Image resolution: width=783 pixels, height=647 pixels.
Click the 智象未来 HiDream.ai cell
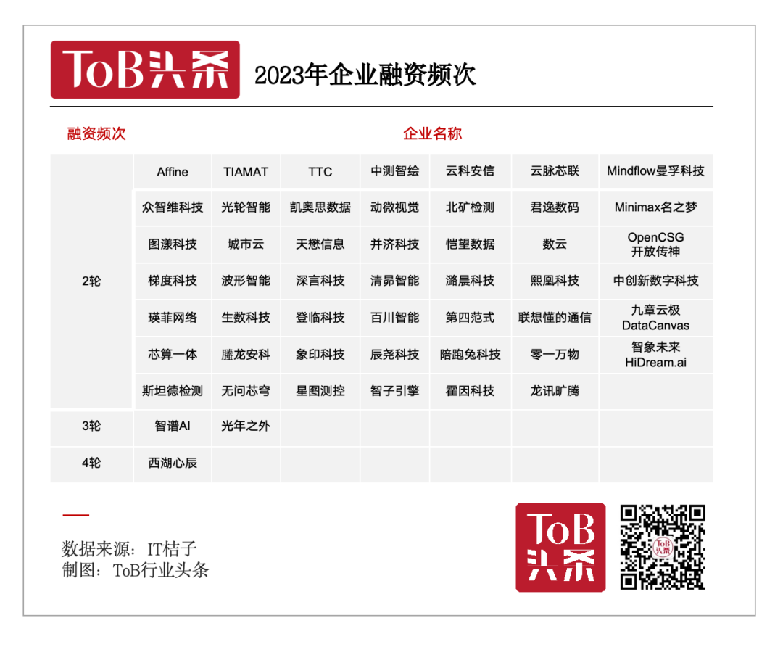click(655, 355)
